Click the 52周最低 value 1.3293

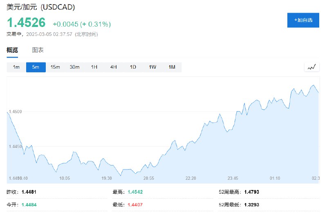pyautogui.click(x=252, y=205)
